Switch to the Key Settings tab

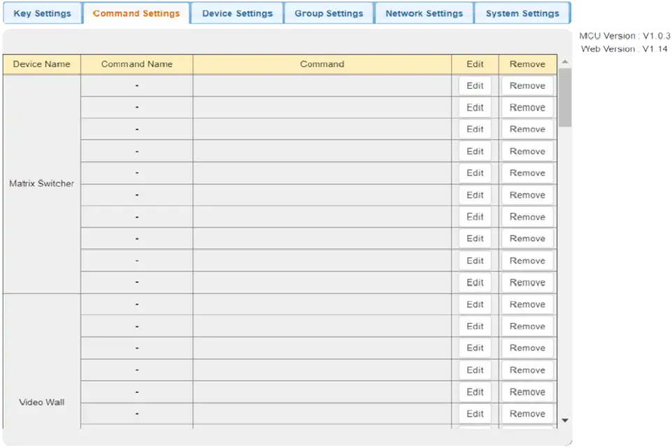(x=43, y=13)
